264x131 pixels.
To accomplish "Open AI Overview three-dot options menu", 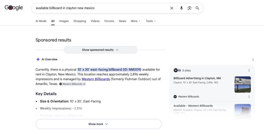I will pos(253,60).
